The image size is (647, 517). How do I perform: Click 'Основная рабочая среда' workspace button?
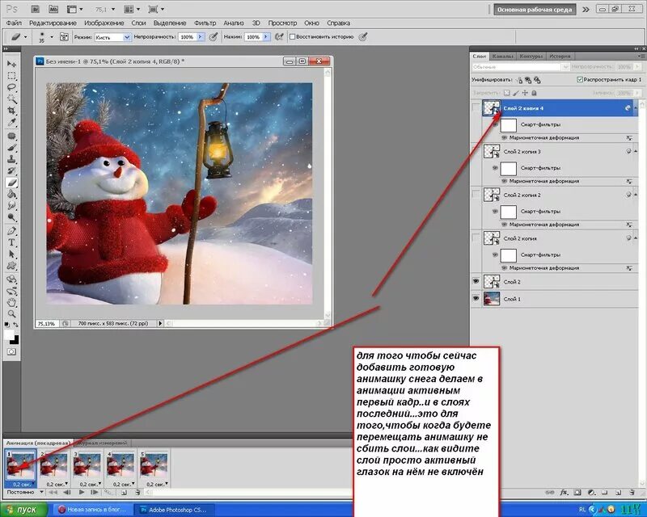535,9
